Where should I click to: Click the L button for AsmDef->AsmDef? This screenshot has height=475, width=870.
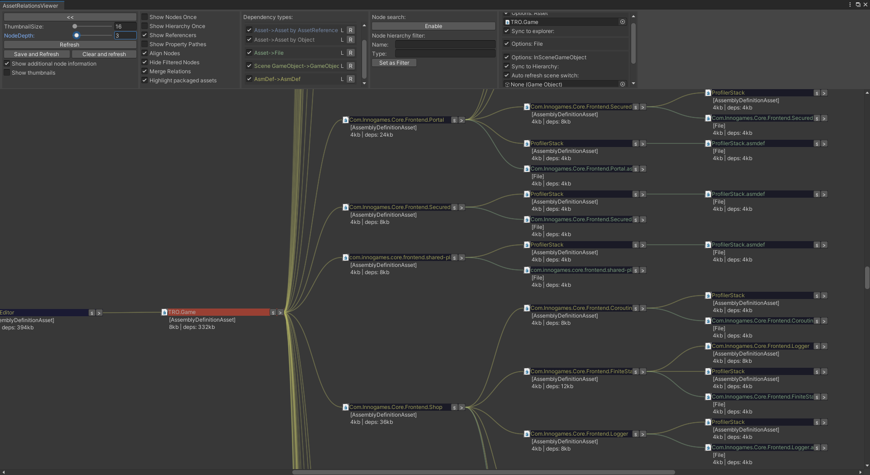[342, 79]
